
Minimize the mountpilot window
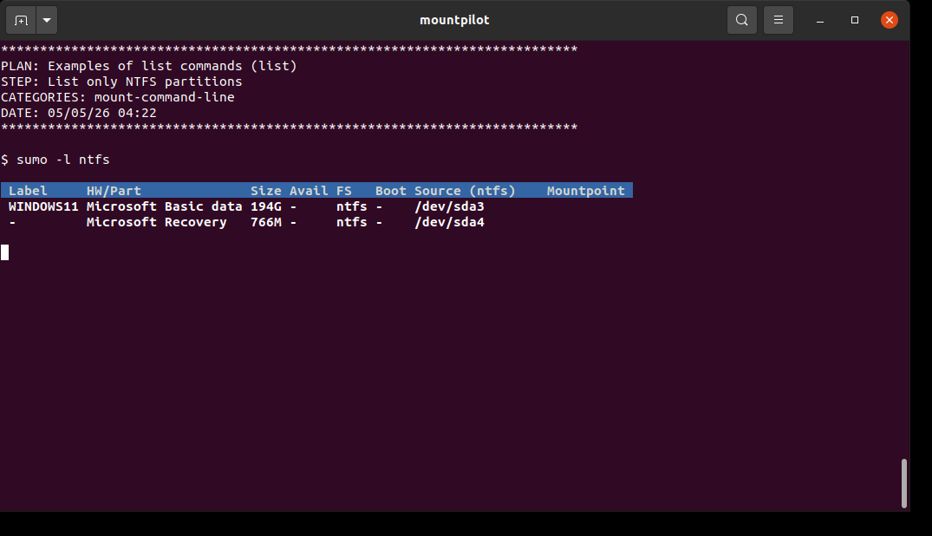(x=820, y=20)
